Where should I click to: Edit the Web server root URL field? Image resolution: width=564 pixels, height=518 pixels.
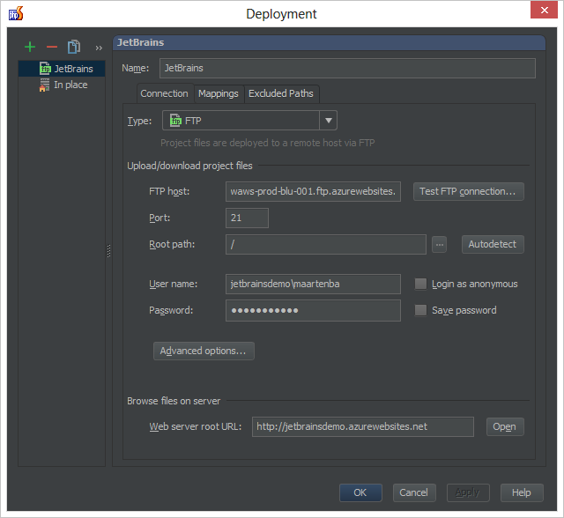362,426
